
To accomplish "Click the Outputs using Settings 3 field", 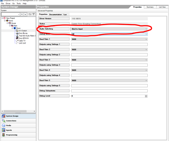I will (x=109, y=65).
